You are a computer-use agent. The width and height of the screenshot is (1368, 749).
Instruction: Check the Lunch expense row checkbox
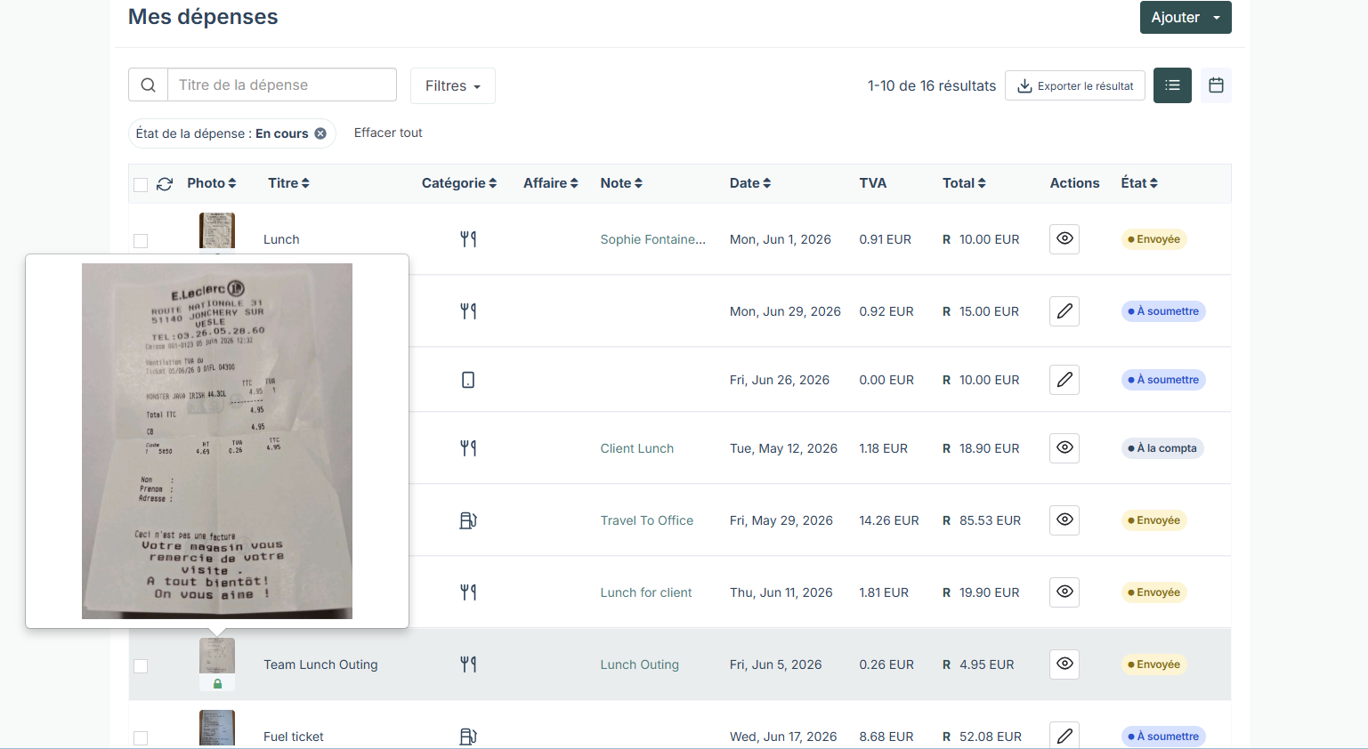[141, 241]
